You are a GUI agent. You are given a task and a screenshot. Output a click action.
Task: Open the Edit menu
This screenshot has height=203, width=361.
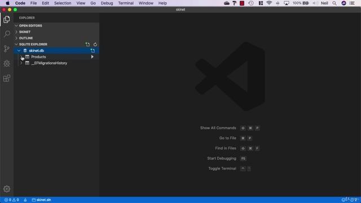point(45,3)
